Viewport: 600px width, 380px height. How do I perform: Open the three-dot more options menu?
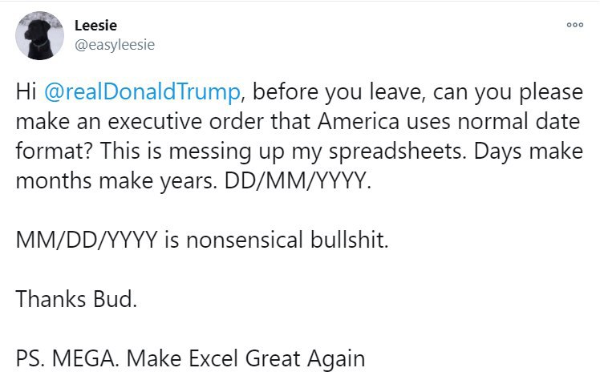[x=575, y=25]
